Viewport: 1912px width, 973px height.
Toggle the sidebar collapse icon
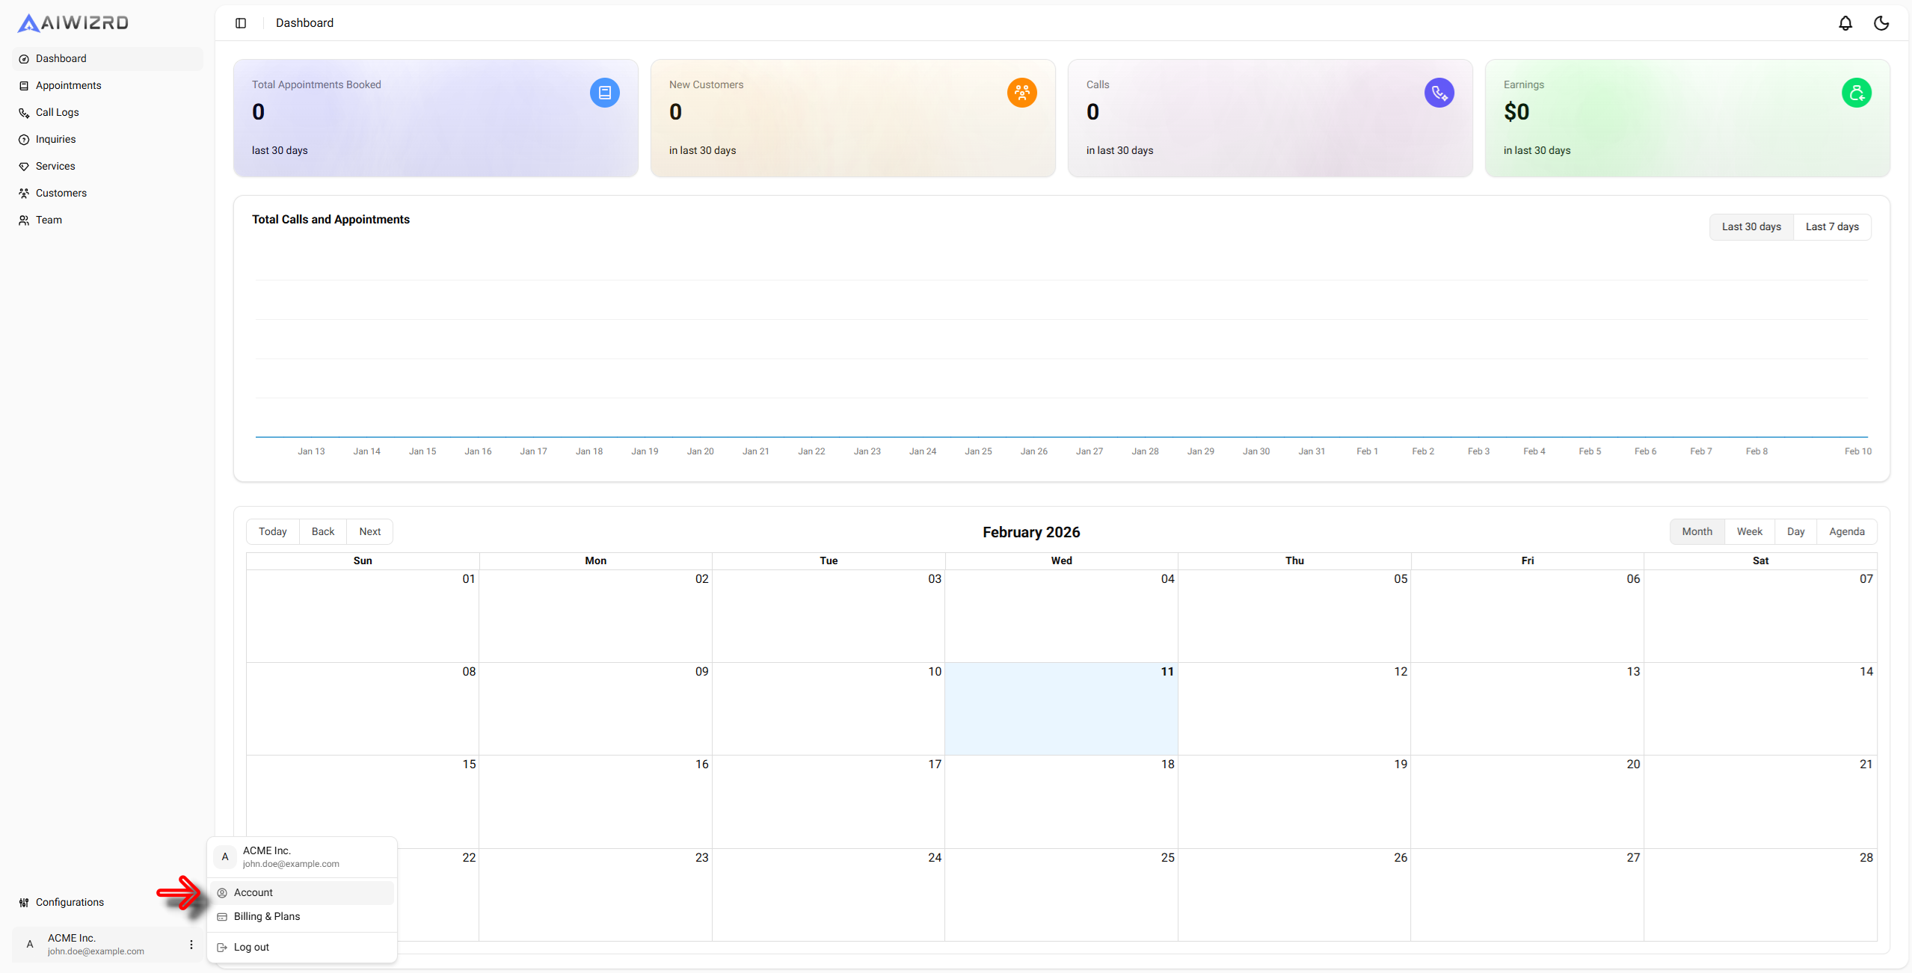(x=241, y=23)
